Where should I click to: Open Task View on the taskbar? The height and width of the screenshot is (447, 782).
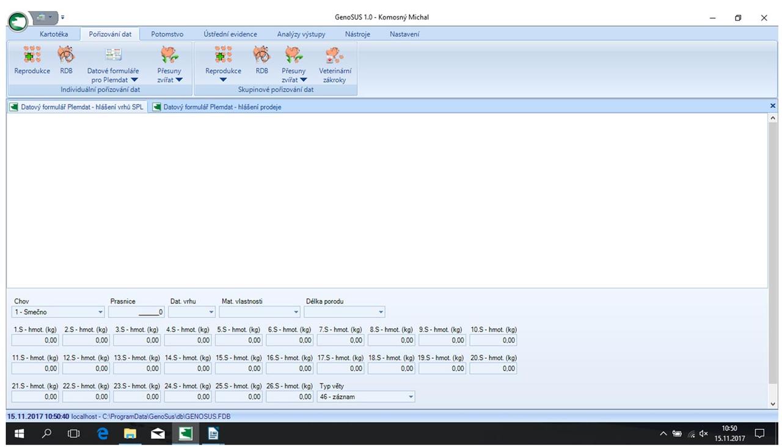point(74,434)
